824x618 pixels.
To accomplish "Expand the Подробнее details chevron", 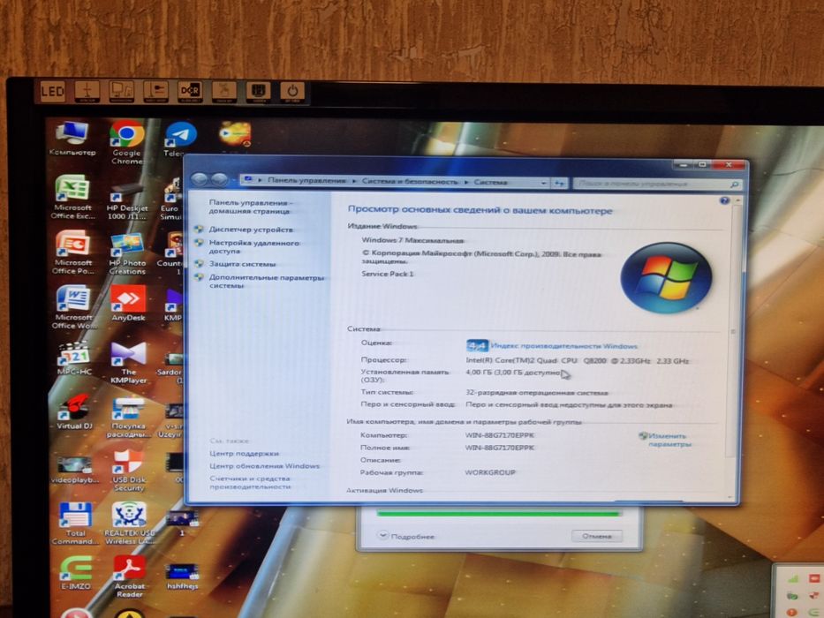I will [382, 535].
